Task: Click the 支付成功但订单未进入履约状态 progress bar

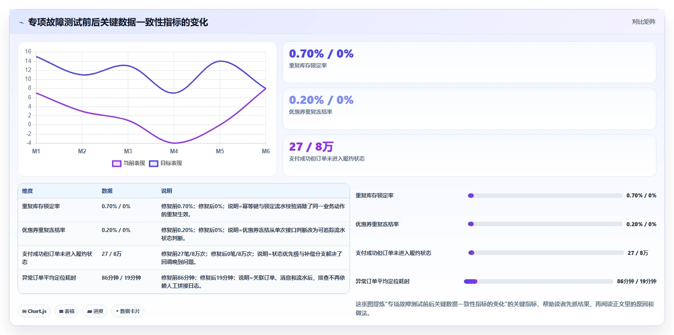Action: click(546, 253)
